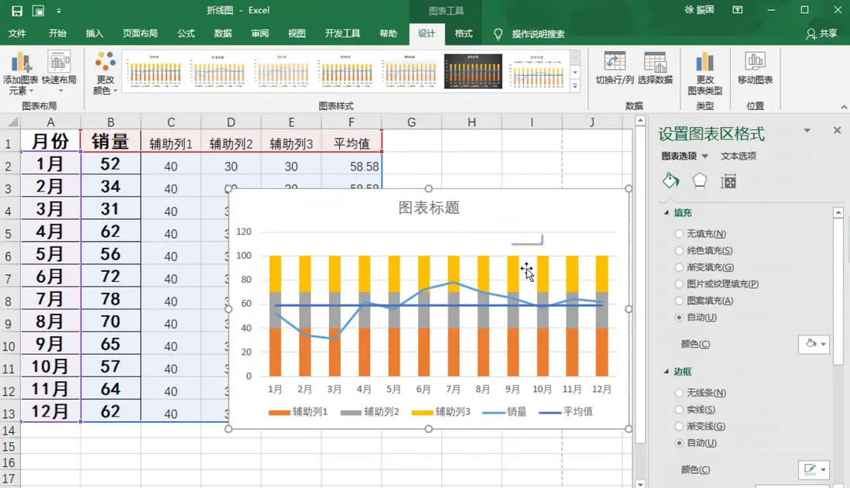Select Solid line (实线) border option
Viewport: 850px width, 488px height.
click(680, 410)
